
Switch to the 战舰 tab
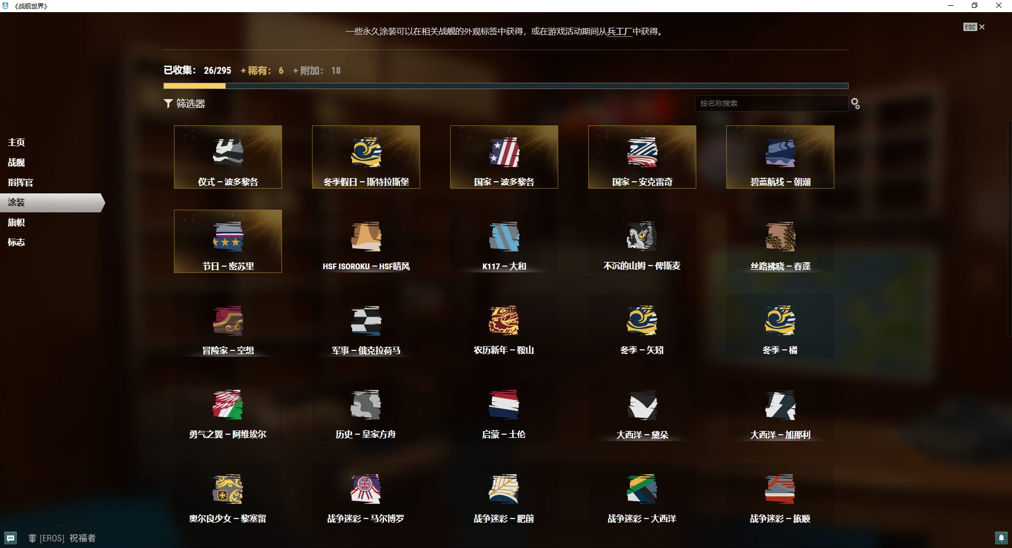tap(16, 162)
